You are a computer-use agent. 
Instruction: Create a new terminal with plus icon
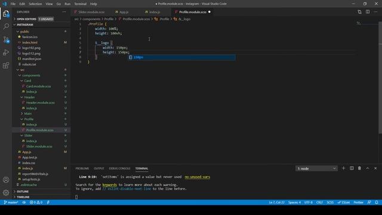click(344, 168)
